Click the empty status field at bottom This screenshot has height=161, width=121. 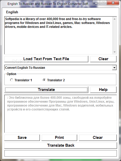point(61,153)
